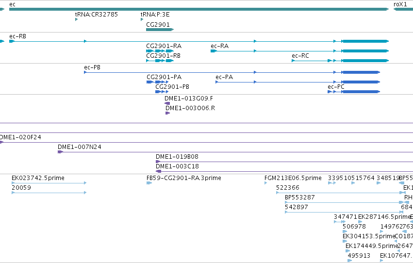Click the 506978 EST label

tap(354, 227)
